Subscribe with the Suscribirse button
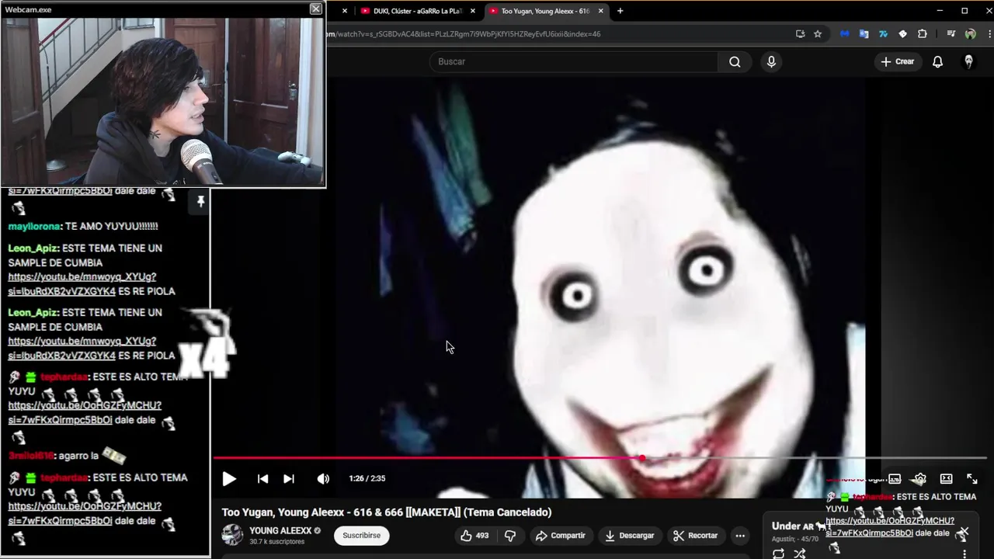Image resolution: width=994 pixels, height=559 pixels. click(x=362, y=536)
